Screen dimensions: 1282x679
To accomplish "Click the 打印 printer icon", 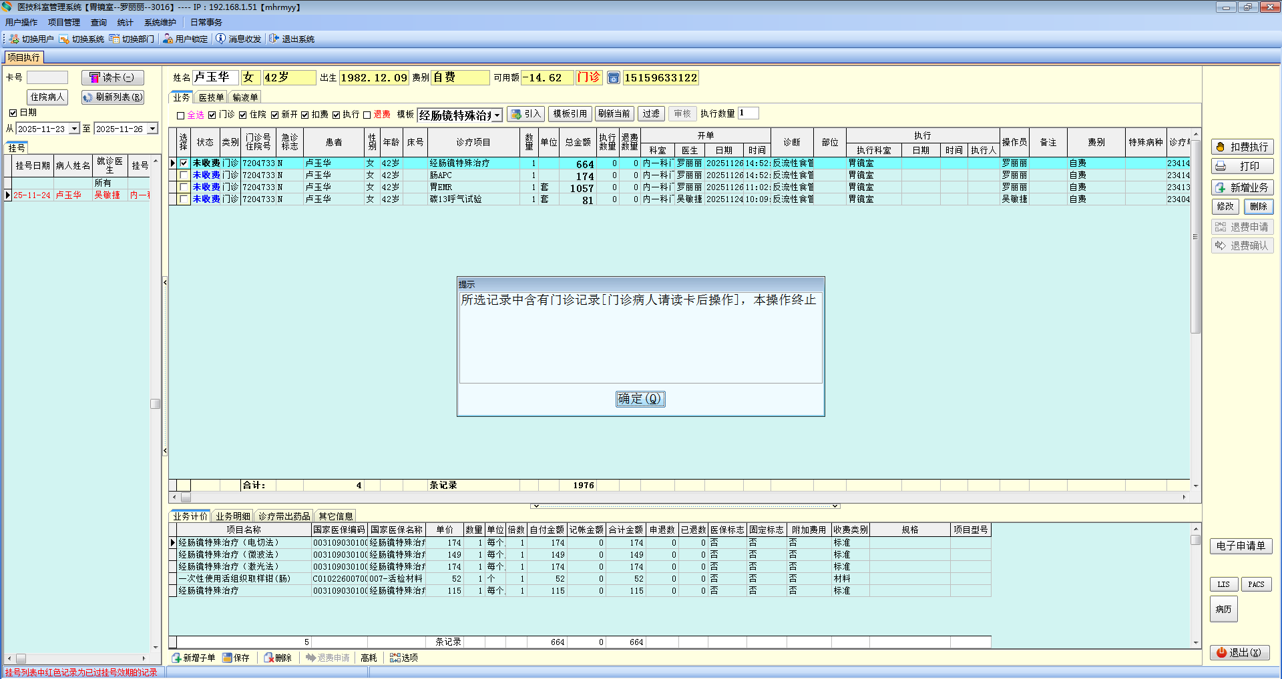I will click(x=1221, y=166).
